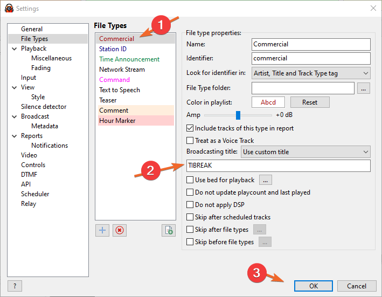The height and width of the screenshot is (297, 382).
Task: Enable Do not apply DSP checkbox
Action: (190, 205)
